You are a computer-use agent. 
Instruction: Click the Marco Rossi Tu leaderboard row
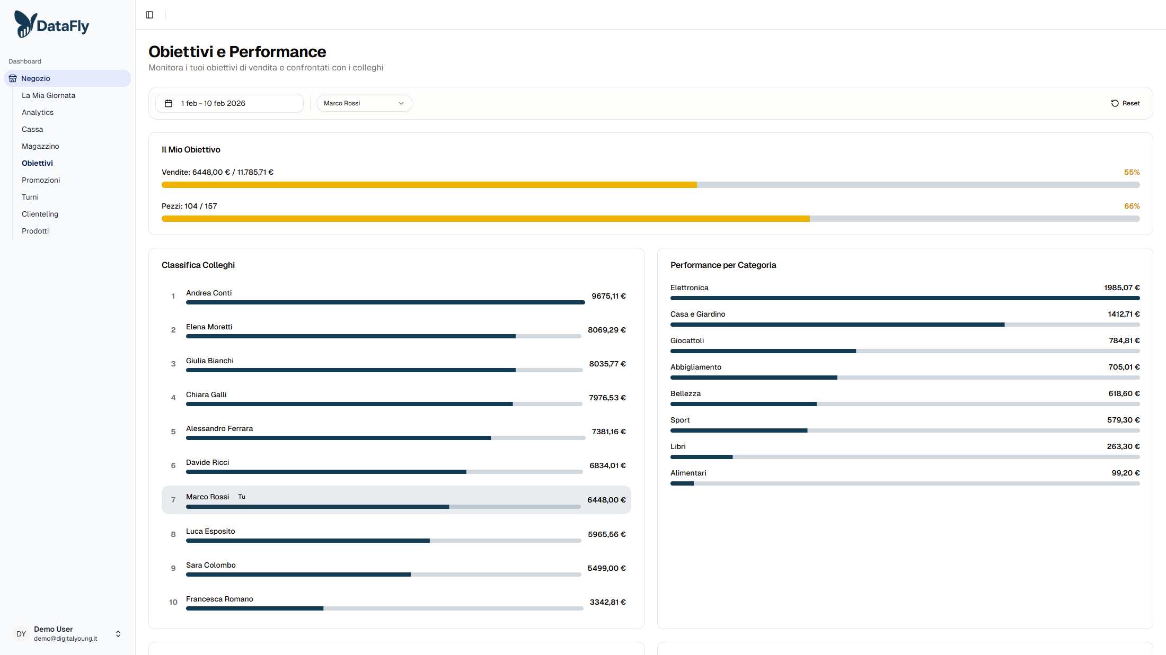pos(396,500)
